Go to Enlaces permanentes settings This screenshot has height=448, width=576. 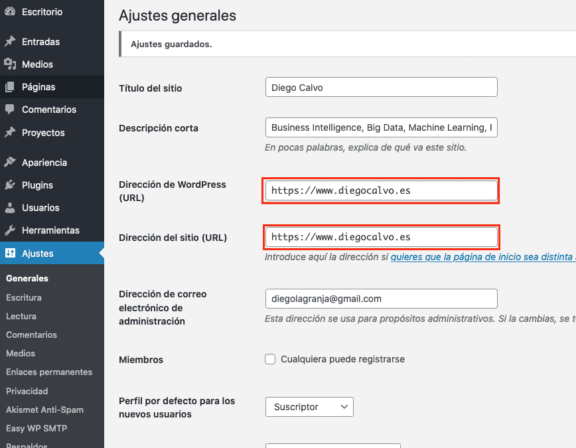(49, 372)
